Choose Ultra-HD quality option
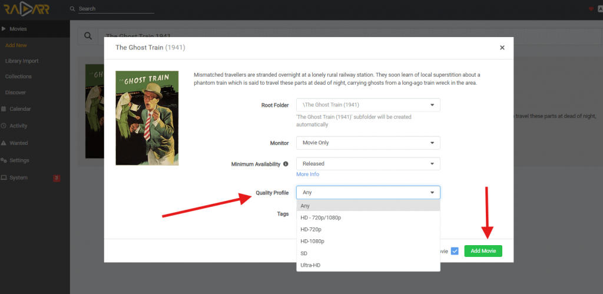This screenshot has height=294, width=603. click(x=368, y=265)
